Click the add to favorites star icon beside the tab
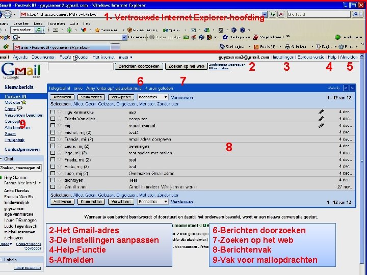 click(x=6, y=47)
